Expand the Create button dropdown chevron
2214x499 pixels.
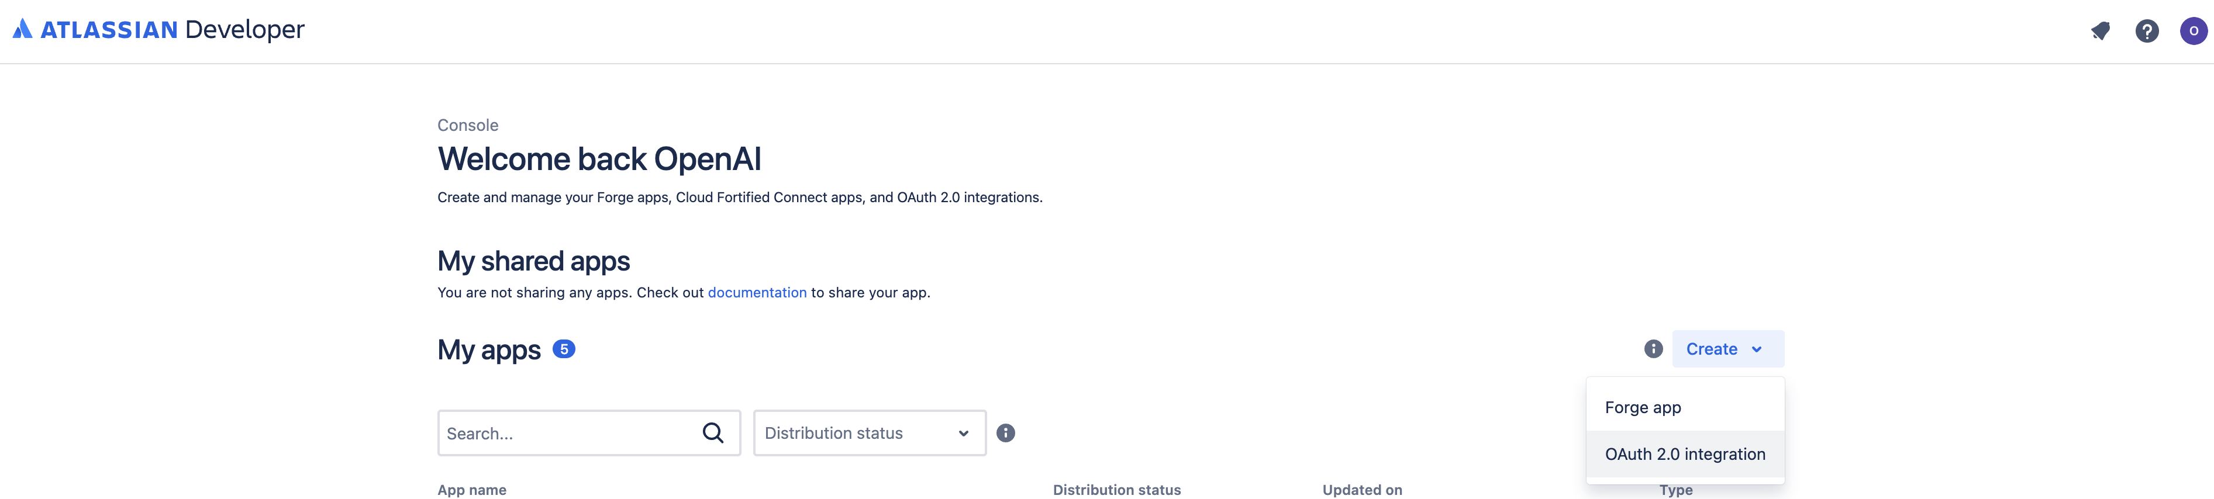point(1757,349)
